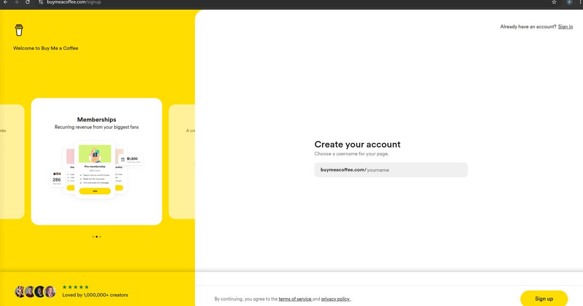Click the Buy Me a Coffee cup logo
This screenshot has width=583, height=306.
tap(19, 30)
